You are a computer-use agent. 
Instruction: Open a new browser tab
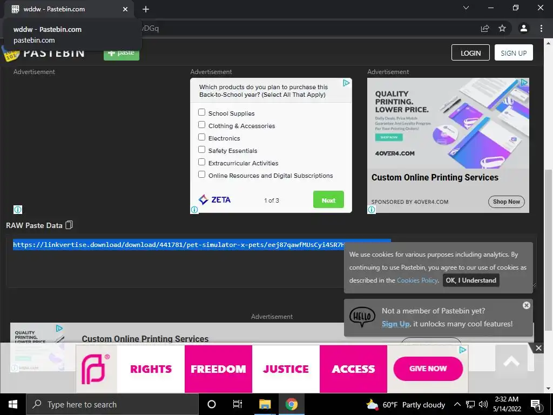146,9
